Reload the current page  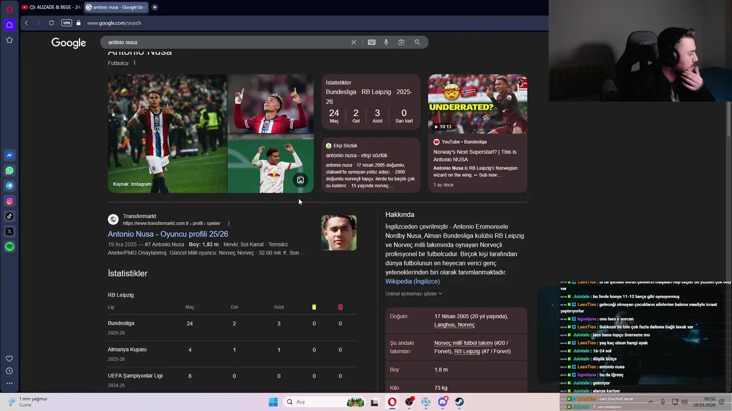click(x=51, y=23)
